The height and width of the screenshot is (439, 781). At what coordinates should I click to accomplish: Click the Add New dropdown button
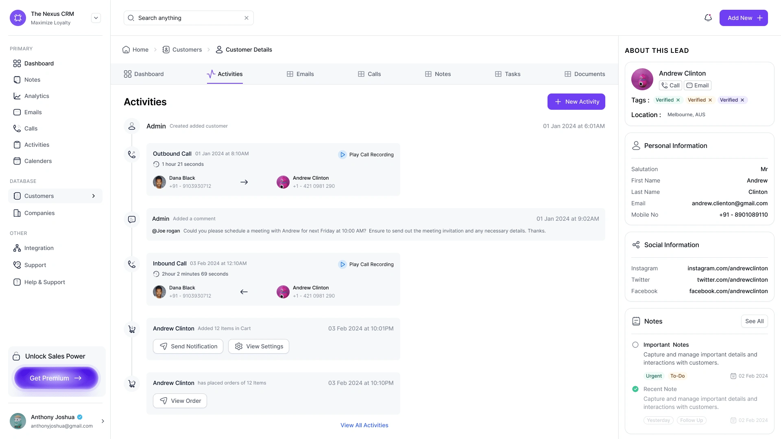[744, 18]
